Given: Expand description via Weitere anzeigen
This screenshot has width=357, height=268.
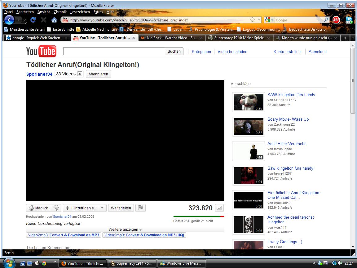Looking at the screenshot, I should coord(125,229).
